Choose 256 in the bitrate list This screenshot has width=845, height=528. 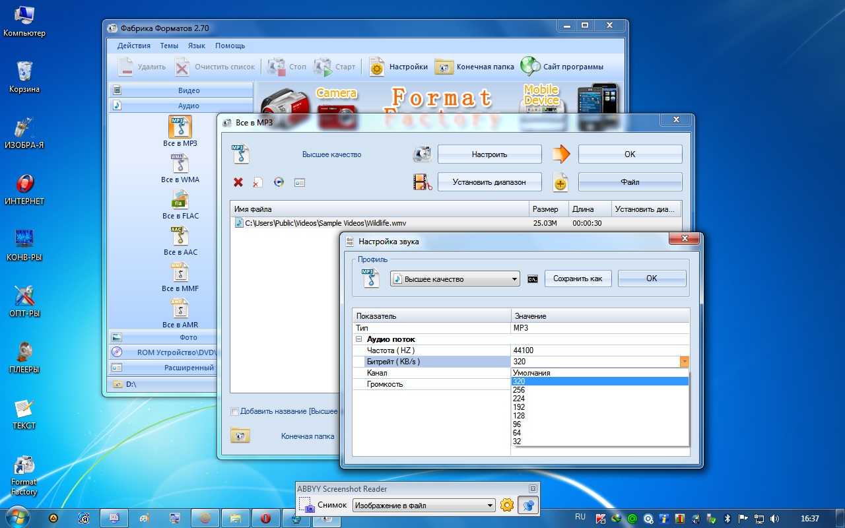pos(600,390)
